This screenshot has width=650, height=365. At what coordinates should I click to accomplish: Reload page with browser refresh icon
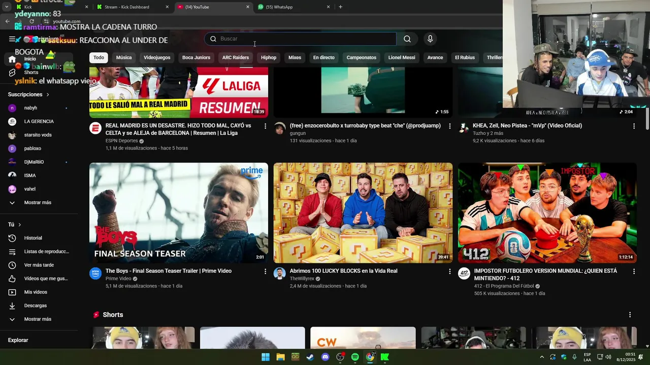click(x=31, y=21)
